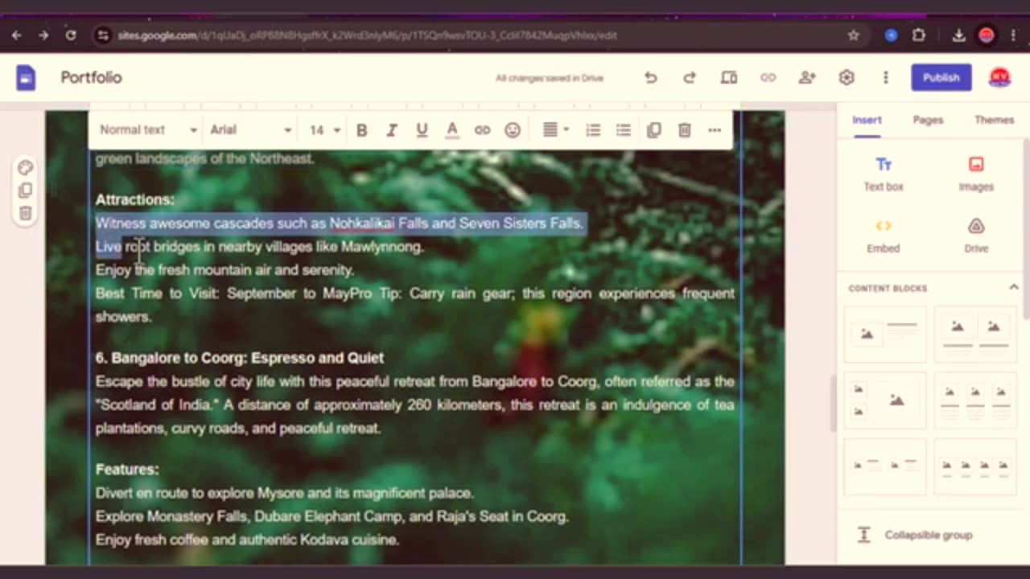Screen dimensions: 1030x579
Task: Click the Google Sites home logo
Action: (x=26, y=78)
